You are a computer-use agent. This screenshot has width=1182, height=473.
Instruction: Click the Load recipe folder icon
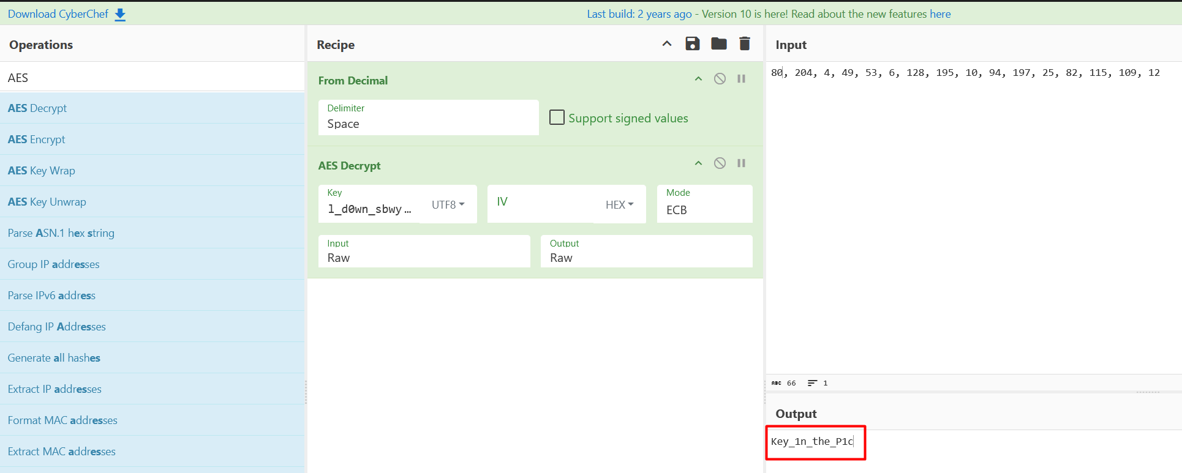click(718, 43)
